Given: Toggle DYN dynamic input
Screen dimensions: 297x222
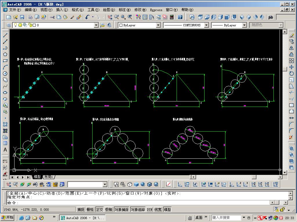Looking at the screenshot, I should (150, 210).
